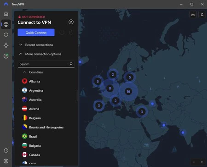Click the 16 server cluster on map
Viewport: 207px width, 167px height.
128,91
